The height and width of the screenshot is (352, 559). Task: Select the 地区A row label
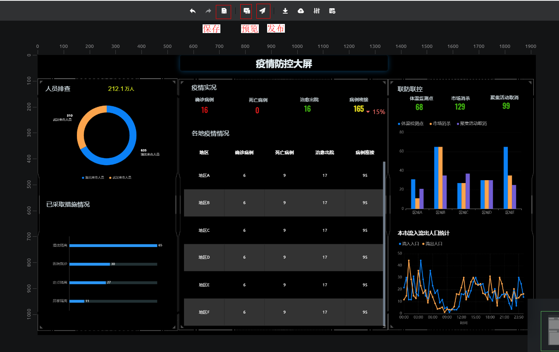pos(204,176)
